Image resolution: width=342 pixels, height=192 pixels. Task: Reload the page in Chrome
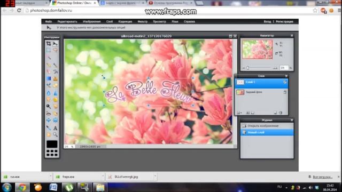(x=19, y=10)
